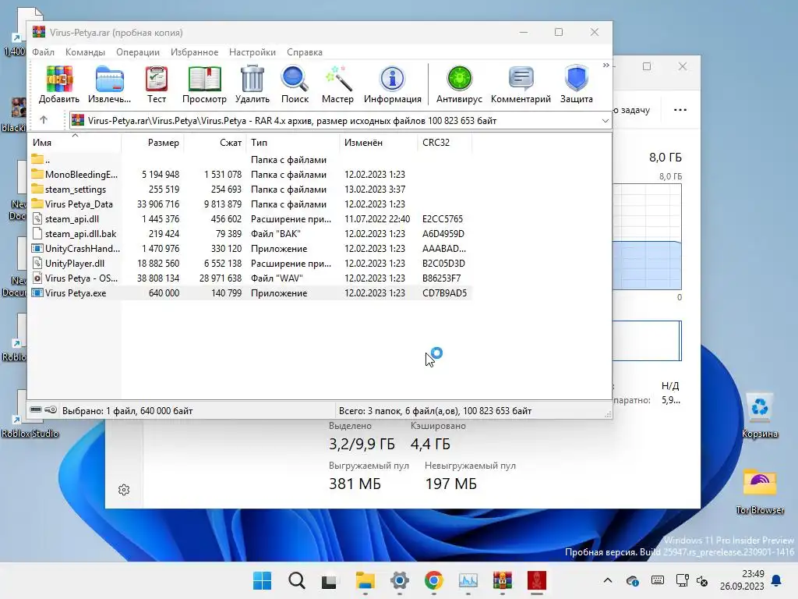Open the Настройки menu
This screenshot has width=798, height=599.
tap(252, 52)
